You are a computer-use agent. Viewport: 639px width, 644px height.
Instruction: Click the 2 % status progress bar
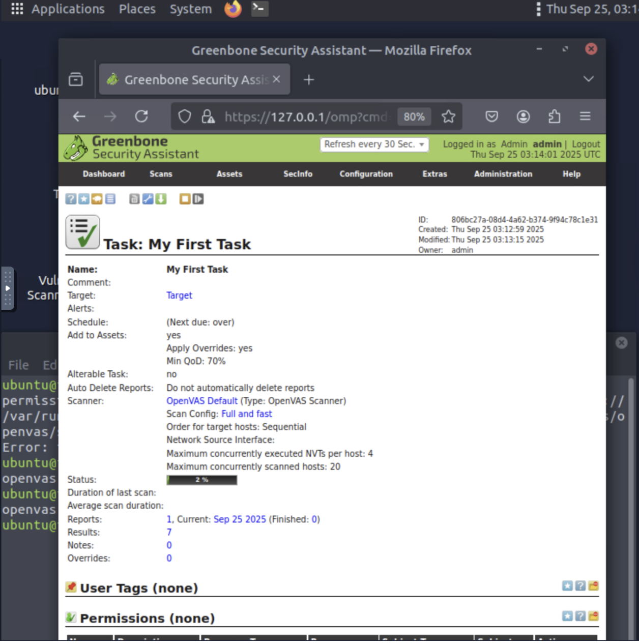(x=202, y=480)
